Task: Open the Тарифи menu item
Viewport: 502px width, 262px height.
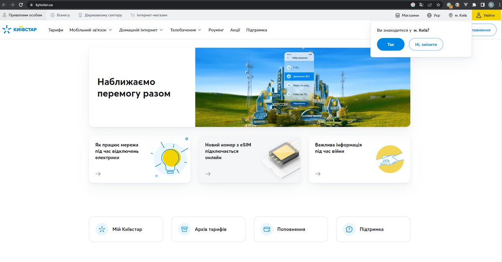Action: [x=56, y=30]
